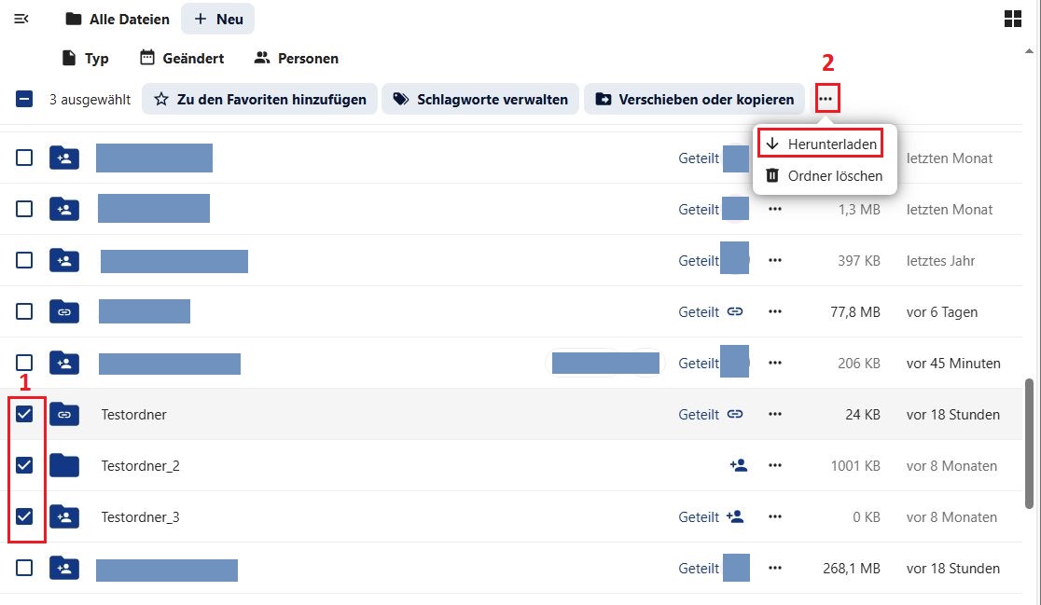Click Zu den Favoriten hinzufügen
The width and height of the screenshot is (1041, 605).
click(260, 99)
